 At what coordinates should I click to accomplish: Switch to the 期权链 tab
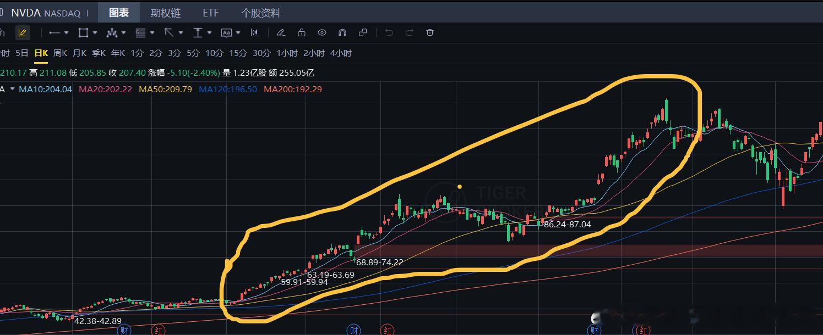pyautogui.click(x=166, y=13)
